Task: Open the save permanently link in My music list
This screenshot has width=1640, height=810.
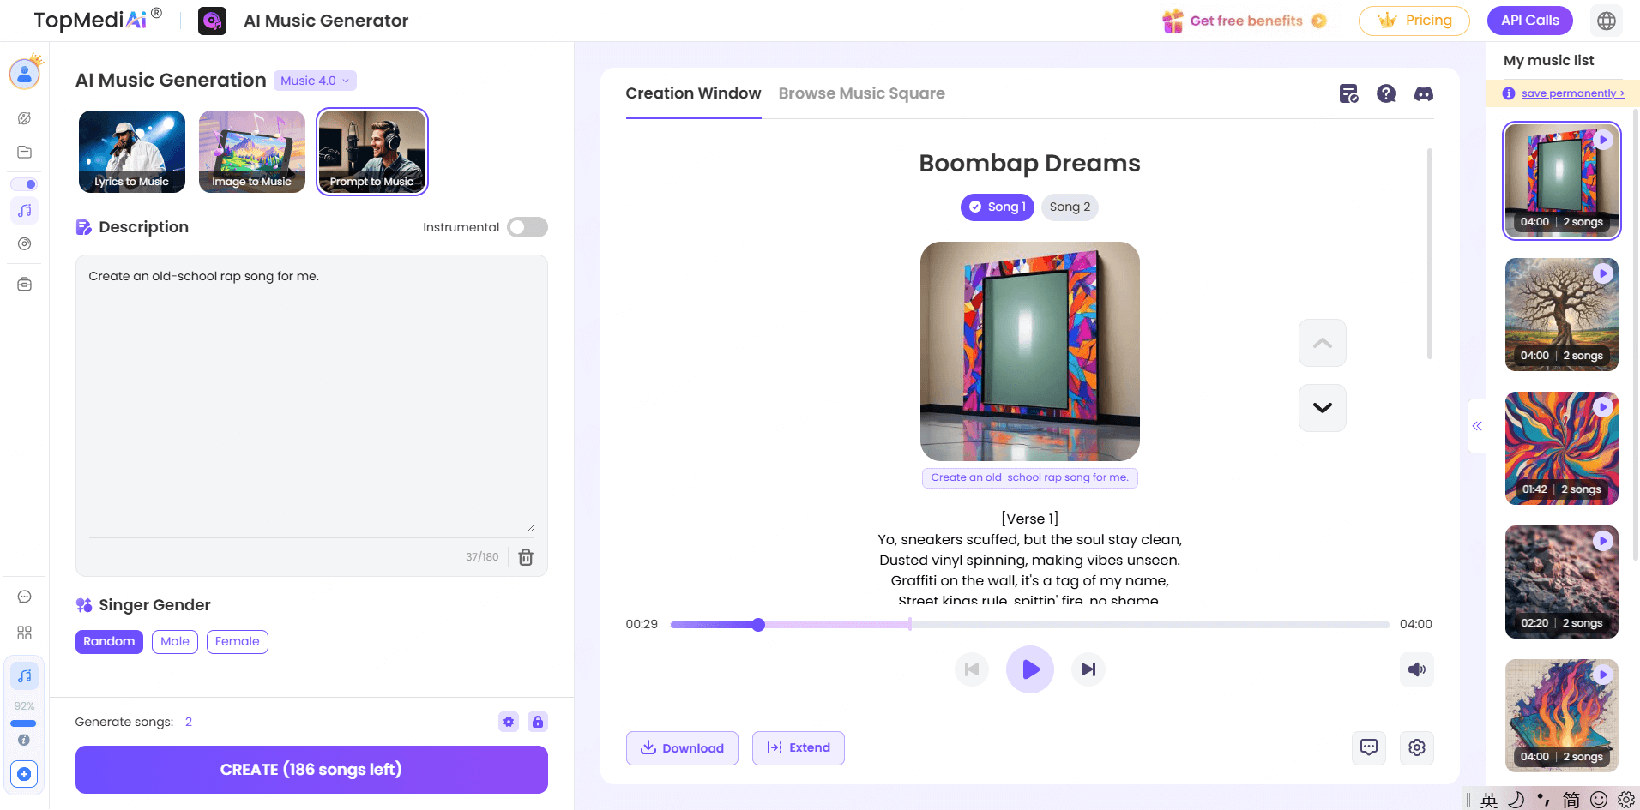Action: click(x=1570, y=93)
